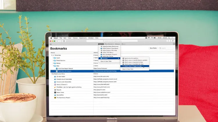Collapse the Bookmarks Menu triangle

[51, 74]
